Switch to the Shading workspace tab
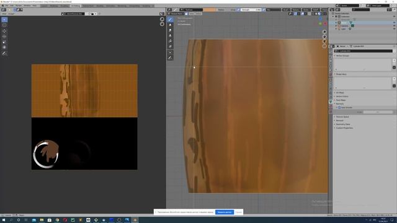Viewport: 397px width, 223px height. coord(100,6)
